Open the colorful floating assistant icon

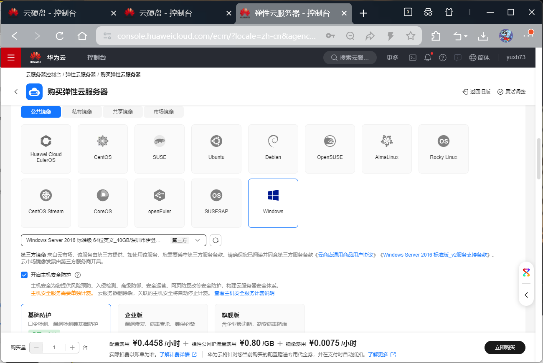[x=526, y=273]
